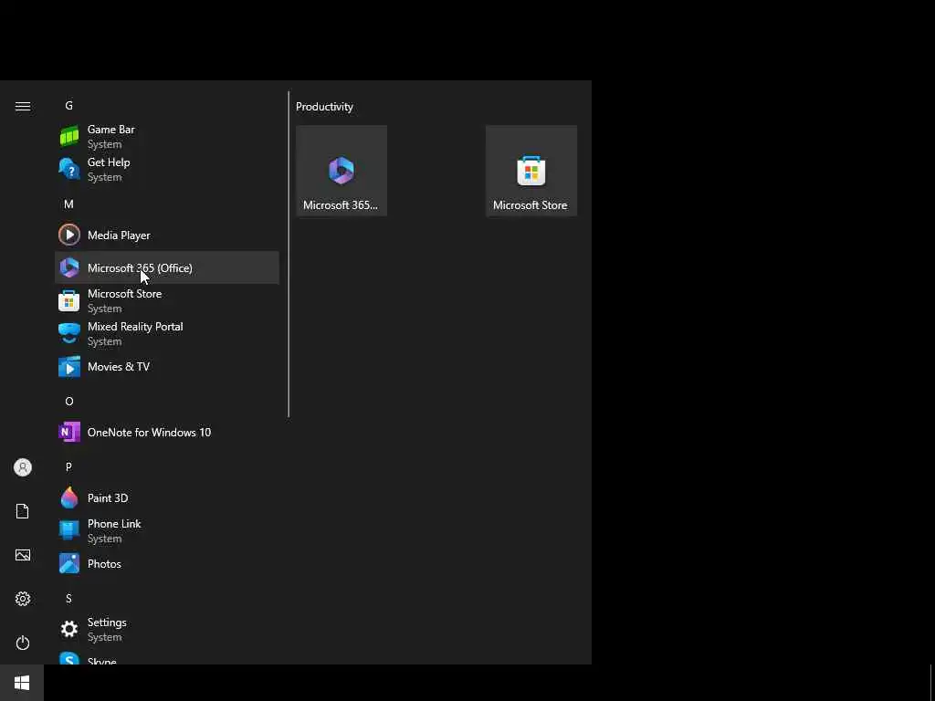Jump to letter G section header

tap(69, 106)
